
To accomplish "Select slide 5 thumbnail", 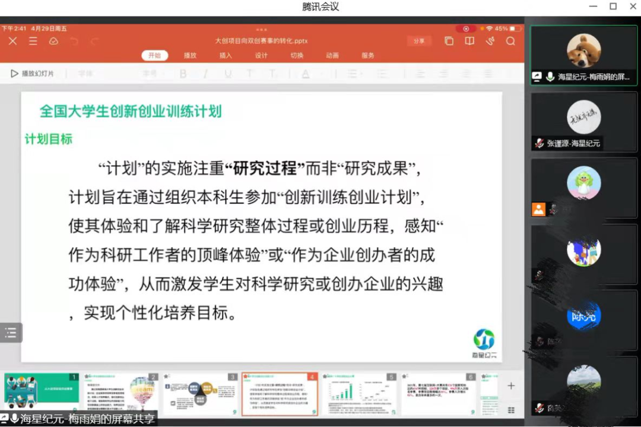I will [360, 394].
